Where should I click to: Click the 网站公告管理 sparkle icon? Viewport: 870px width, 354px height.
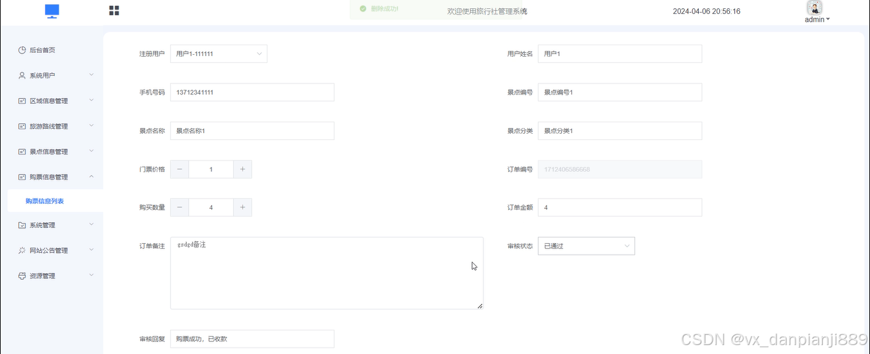pyautogui.click(x=22, y=250)
